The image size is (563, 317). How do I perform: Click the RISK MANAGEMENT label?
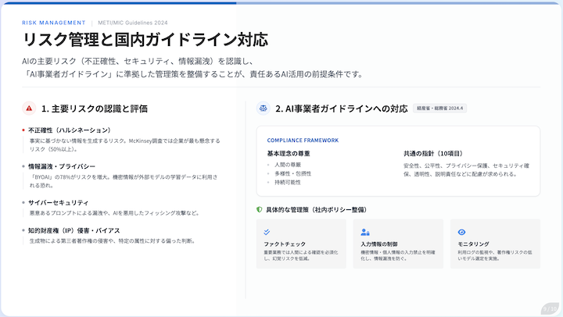54,23
